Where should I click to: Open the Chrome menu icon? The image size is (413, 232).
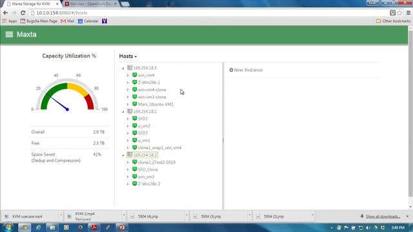tap(408, 13)
